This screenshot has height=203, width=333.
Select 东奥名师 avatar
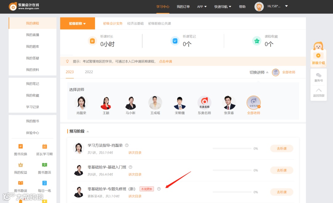204,103
